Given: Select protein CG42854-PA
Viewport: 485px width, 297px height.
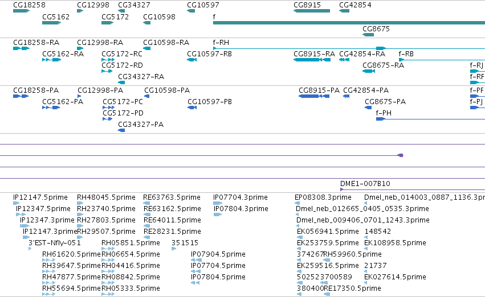Looking at the screenshot, I should (366, 90).
